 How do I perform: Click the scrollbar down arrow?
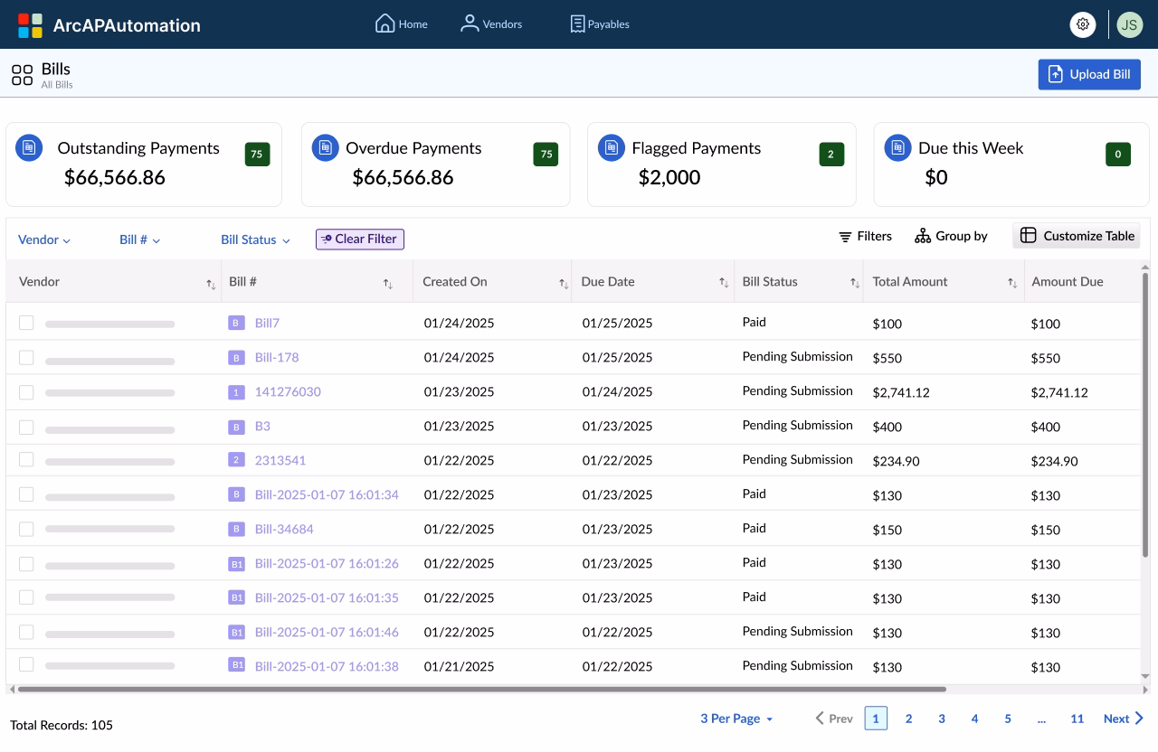coord(1145,676)
